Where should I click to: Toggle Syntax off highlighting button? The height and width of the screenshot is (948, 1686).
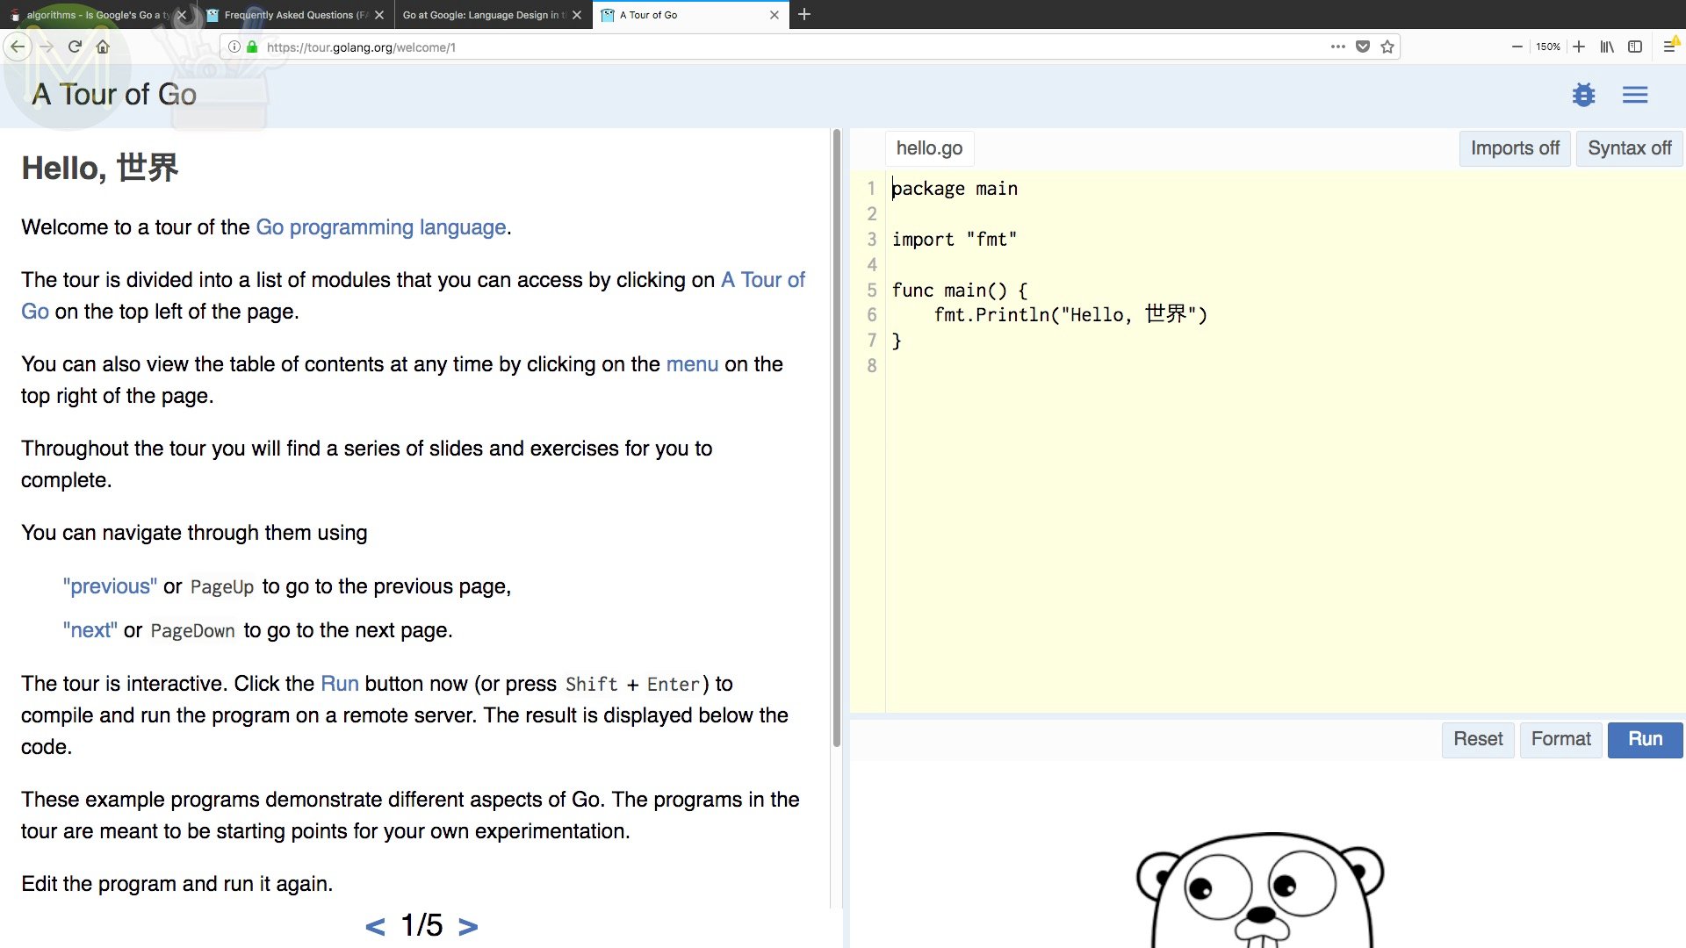pyautogui.click(x=1629, y=148)
